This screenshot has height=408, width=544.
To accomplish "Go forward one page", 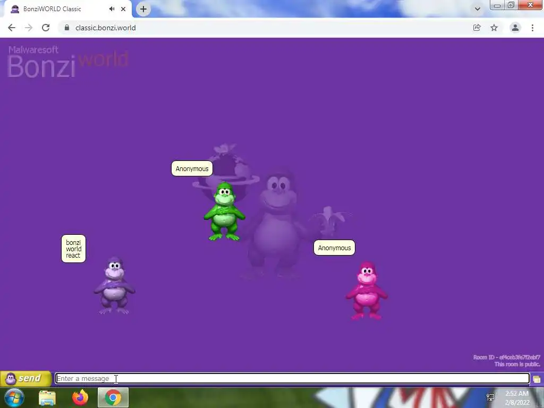I will click(29, 28).
